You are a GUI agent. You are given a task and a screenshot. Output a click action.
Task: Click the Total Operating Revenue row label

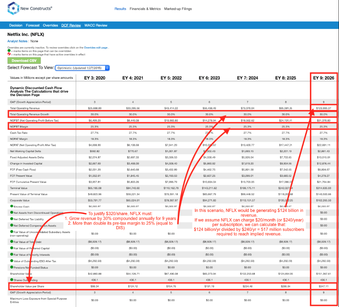(25, 108)
